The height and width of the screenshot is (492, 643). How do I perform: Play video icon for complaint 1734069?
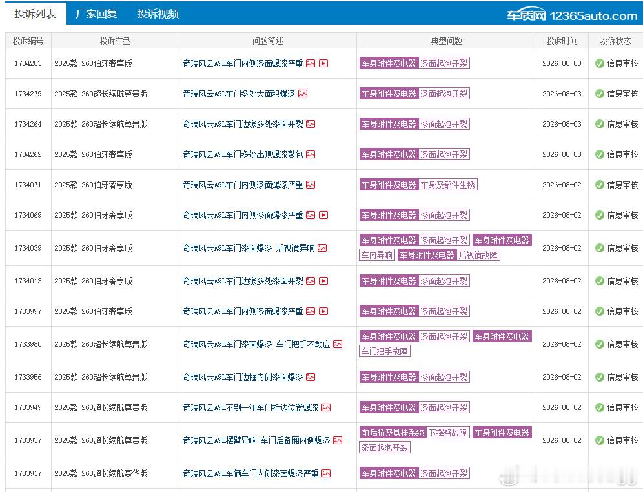click(x=323, y=215)
